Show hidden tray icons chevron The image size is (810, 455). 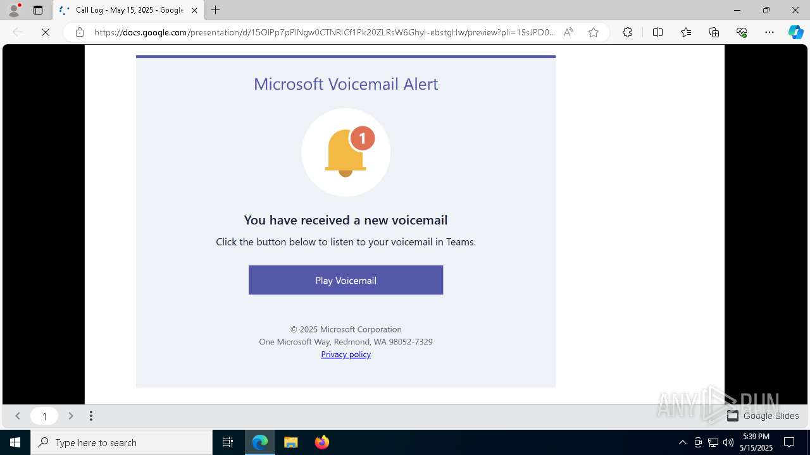point(682,442)
